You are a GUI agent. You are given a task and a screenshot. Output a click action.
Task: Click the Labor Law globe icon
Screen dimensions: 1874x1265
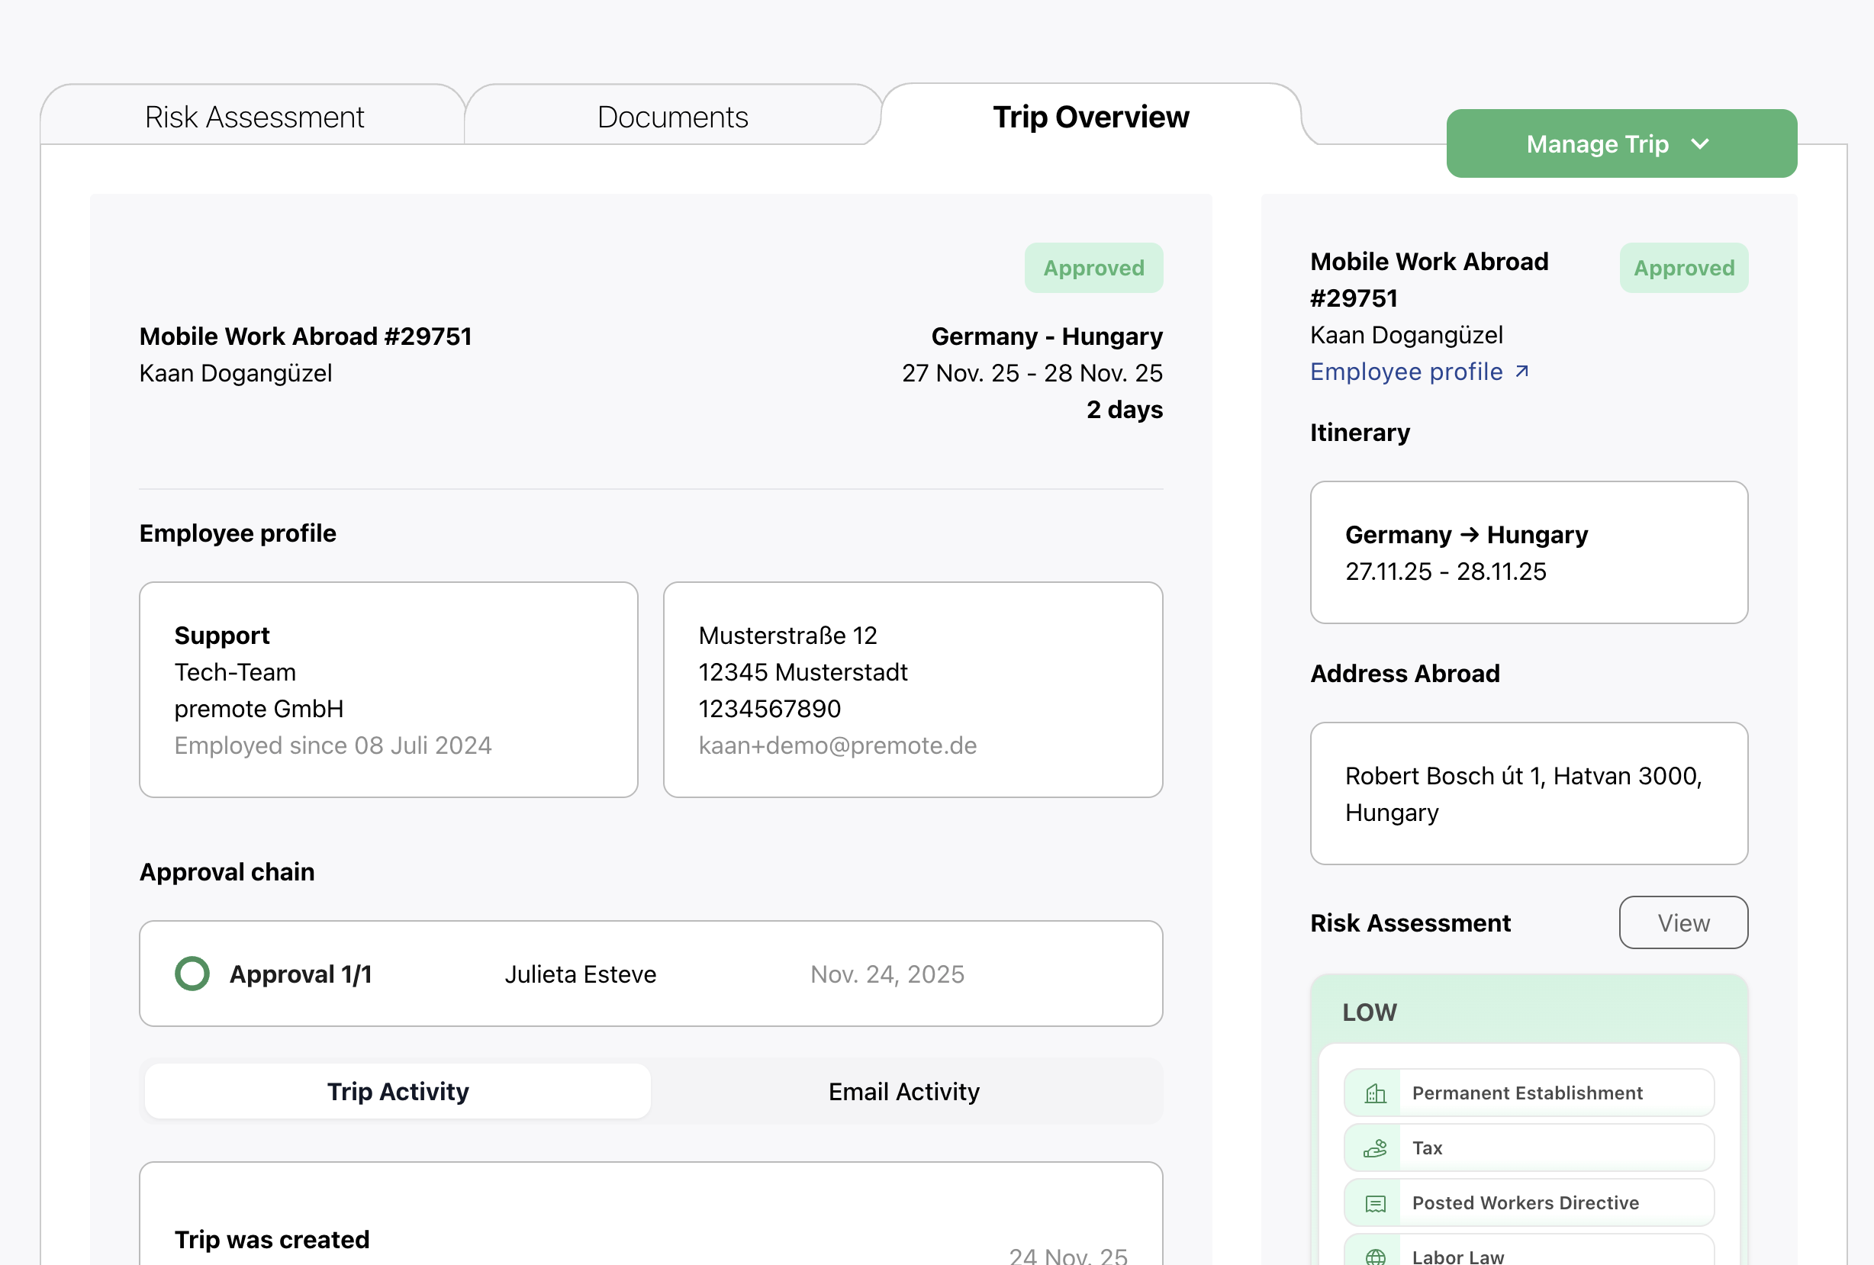click(1375, 1256)
